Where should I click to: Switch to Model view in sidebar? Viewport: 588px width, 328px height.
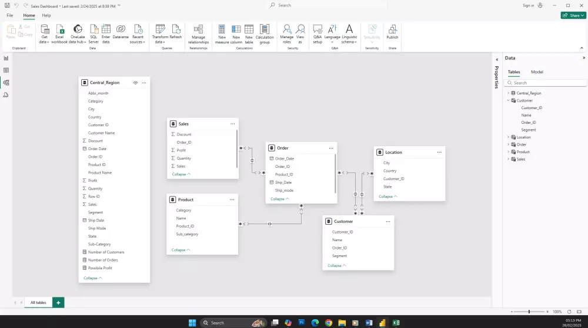[x=6, y=83]
